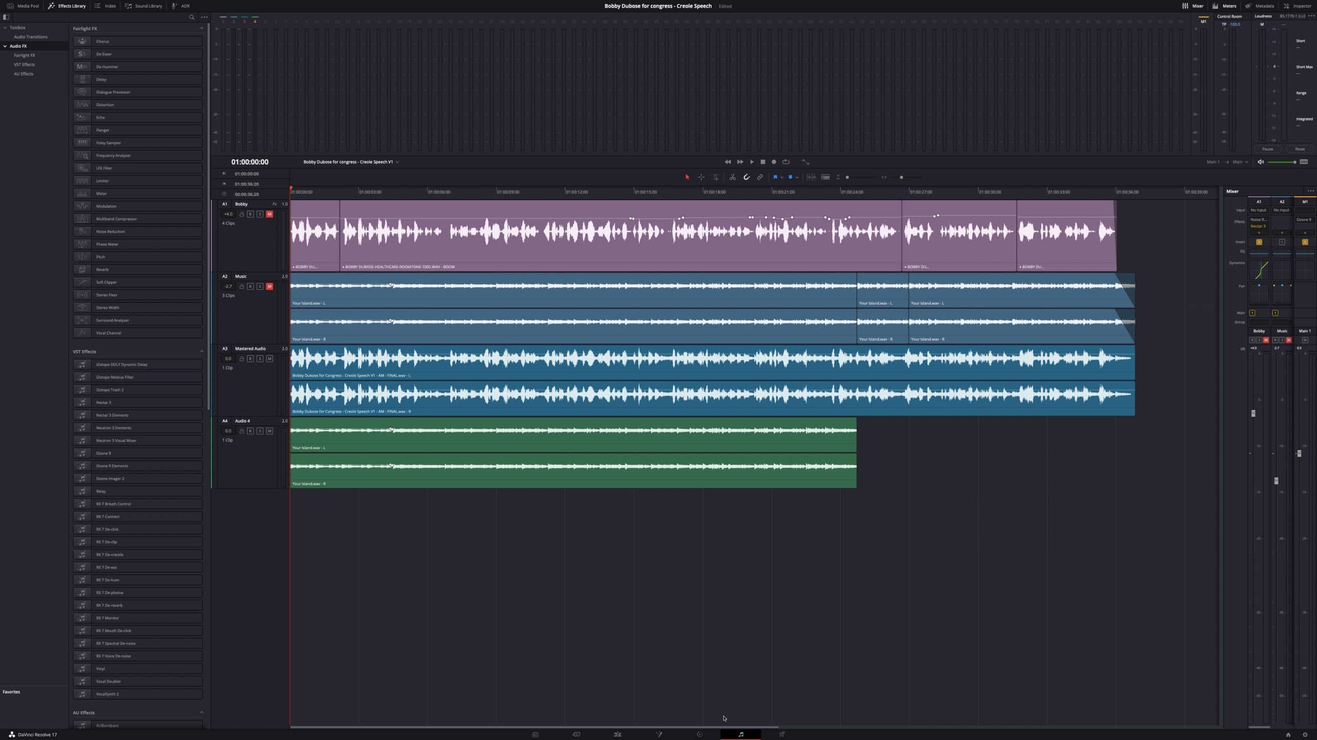Start playback with the play button
The image size is (1317, 740).
point(752,162)
